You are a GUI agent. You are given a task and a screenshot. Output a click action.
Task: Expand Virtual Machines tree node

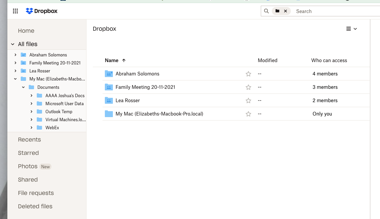tap(31, 120)
